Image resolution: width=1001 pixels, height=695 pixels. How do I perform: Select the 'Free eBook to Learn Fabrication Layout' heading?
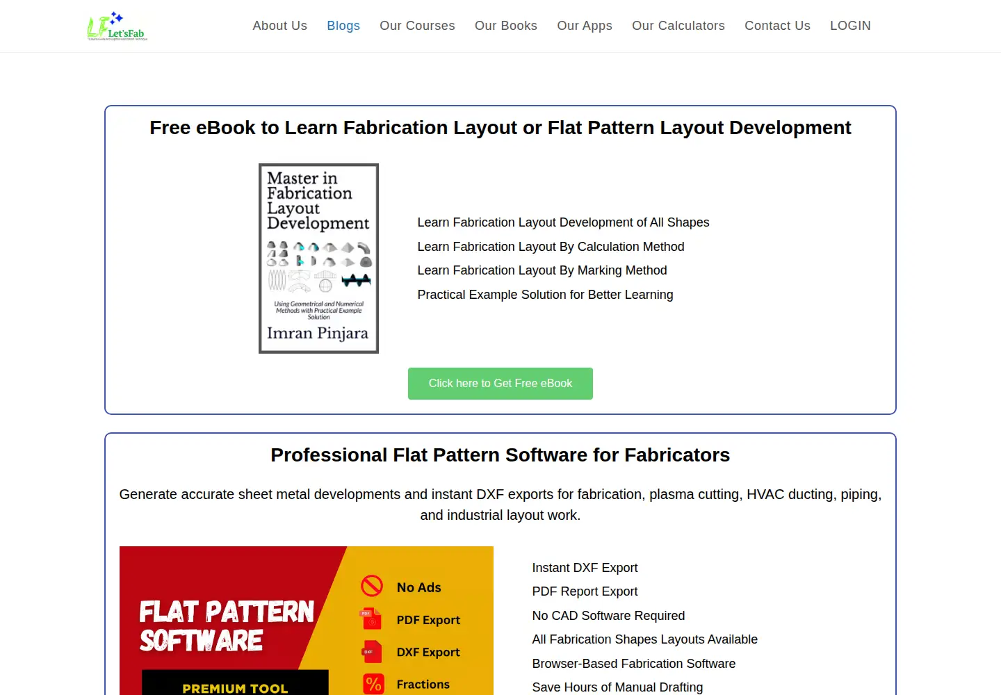click(500, 128)
